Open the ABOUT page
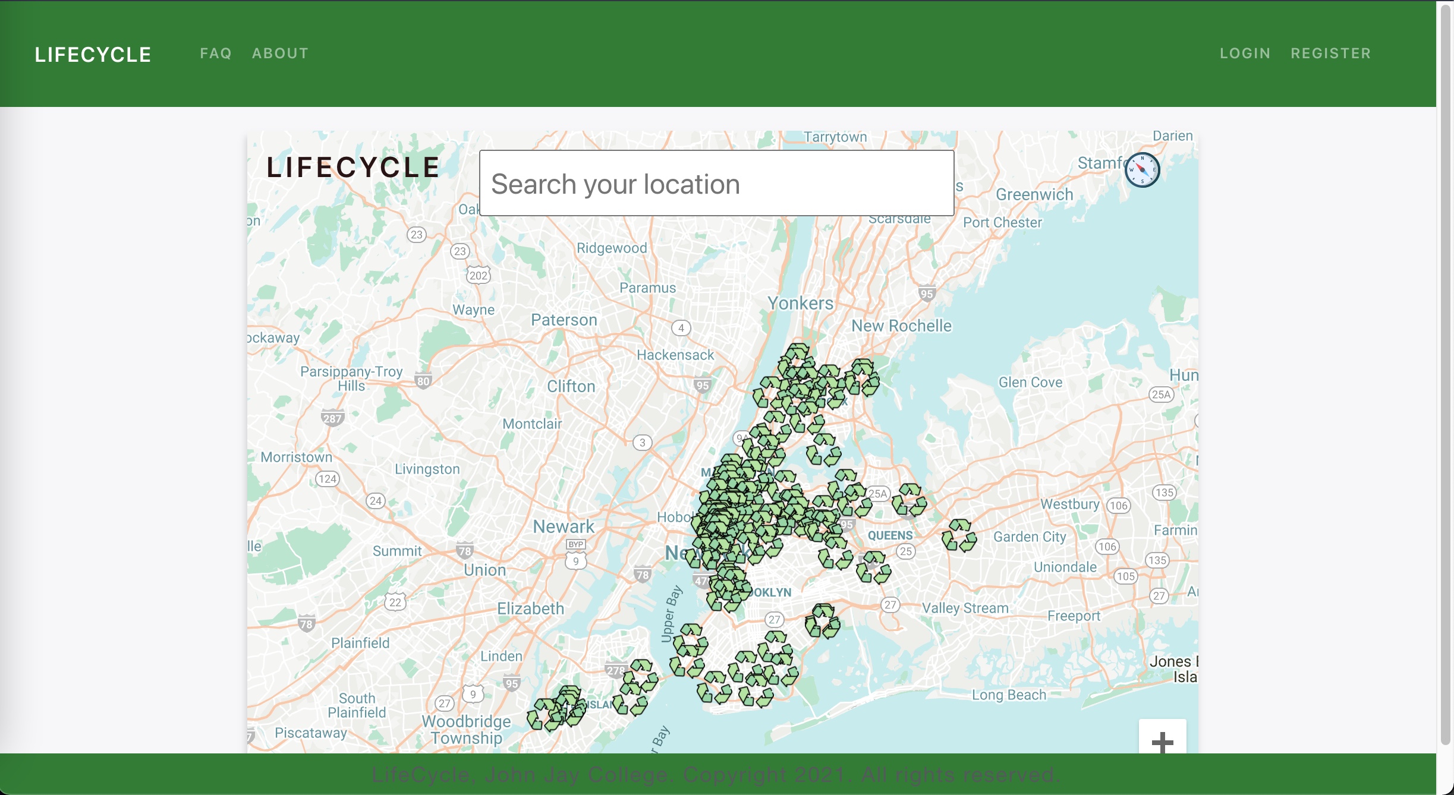Image resolution: width=1454 pixels, height=795 pixels. point(280,53)
